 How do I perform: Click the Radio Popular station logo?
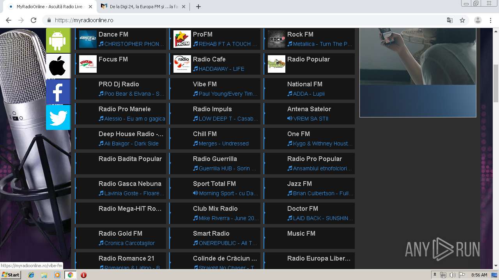click(276, 64)
